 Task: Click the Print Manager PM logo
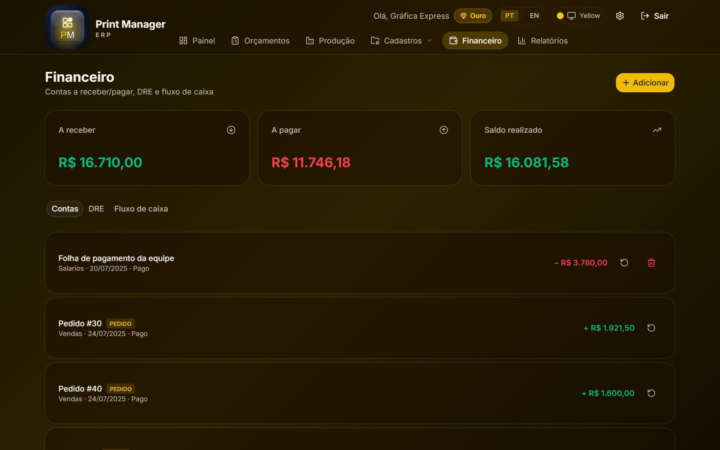[67, 27]
